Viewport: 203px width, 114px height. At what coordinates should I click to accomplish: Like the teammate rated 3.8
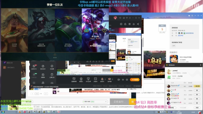(197, 99)
